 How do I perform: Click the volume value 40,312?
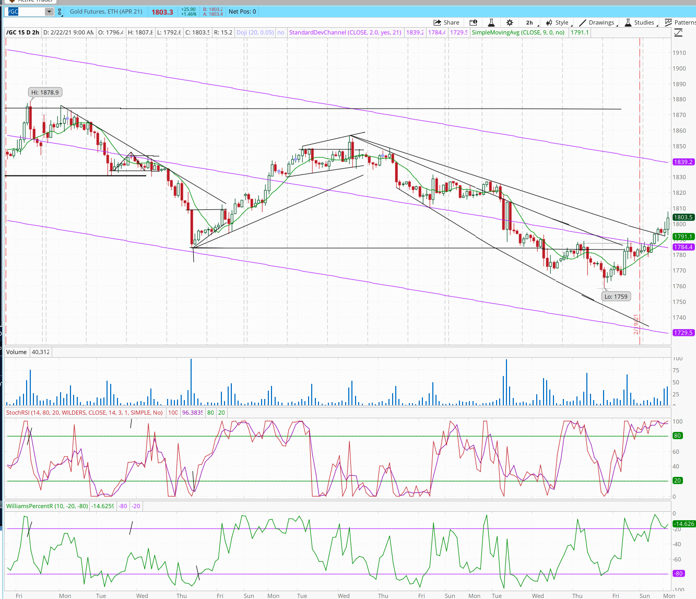coord(41,352)
